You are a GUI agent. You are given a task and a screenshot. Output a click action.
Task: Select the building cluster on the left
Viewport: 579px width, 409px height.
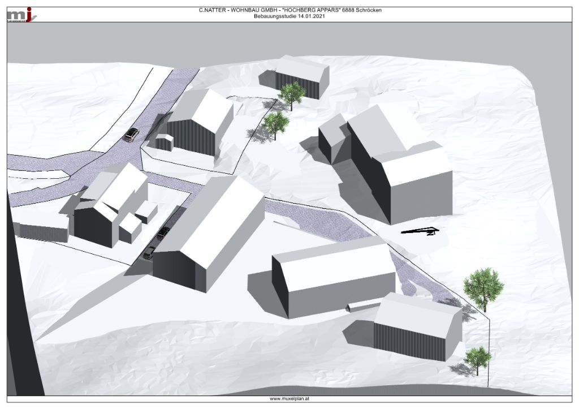(x=110, y=206)
